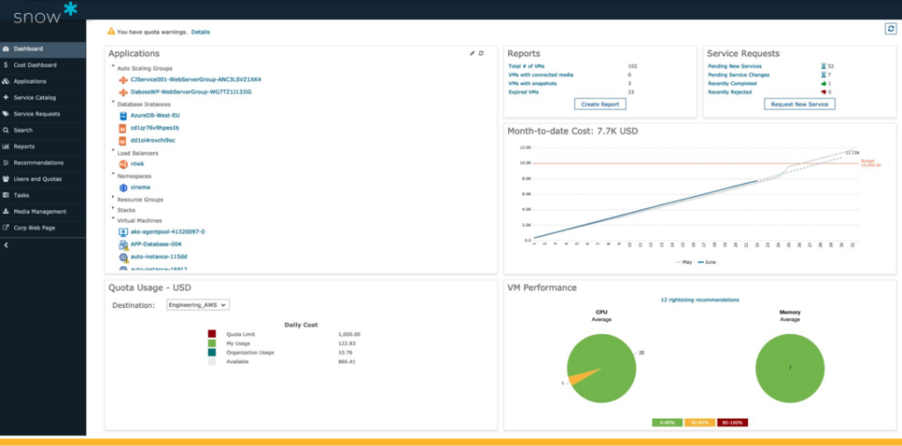Image resolution: width=902 pixels, height=446 pixels.
Task: Open the Destination dropdown showing Engineering_AWS
Action: [198, 305]
